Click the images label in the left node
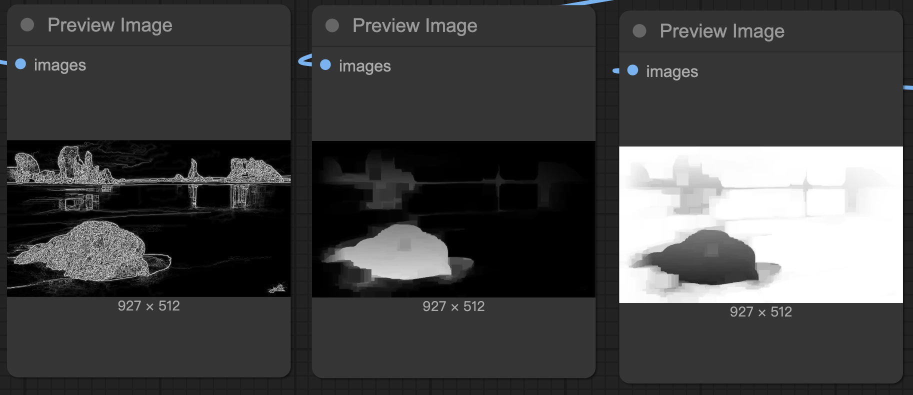The height and width of the screenshot is (395, 913). pyautogui.click(x=60, y=65)
